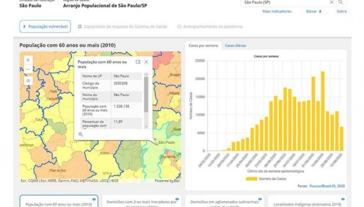Screen dimensions: 364x207
Task: Zoom to feature magnifier in popup
Action: [x=81, y=134]
